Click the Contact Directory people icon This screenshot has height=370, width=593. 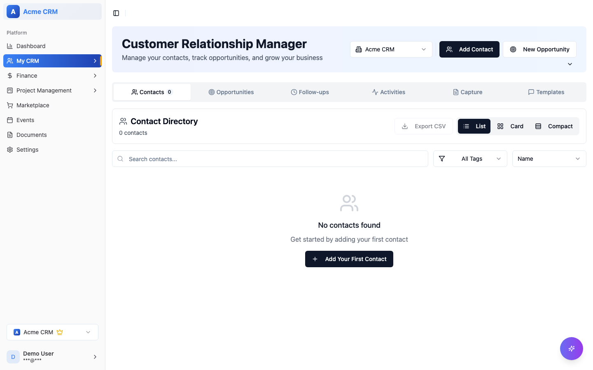[123, 121]
